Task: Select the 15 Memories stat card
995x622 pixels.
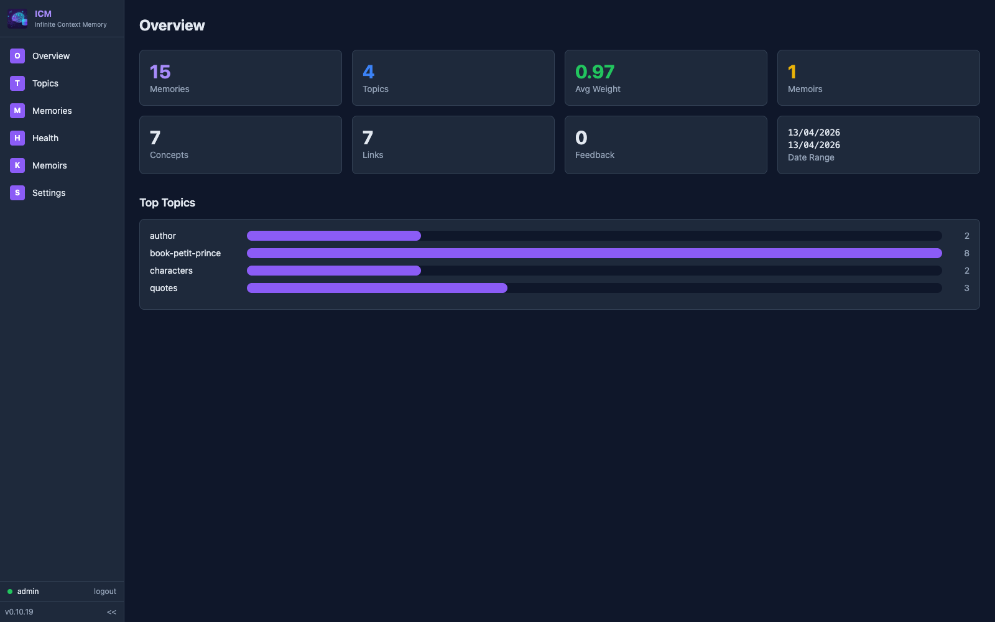Action: coord(241,78)
